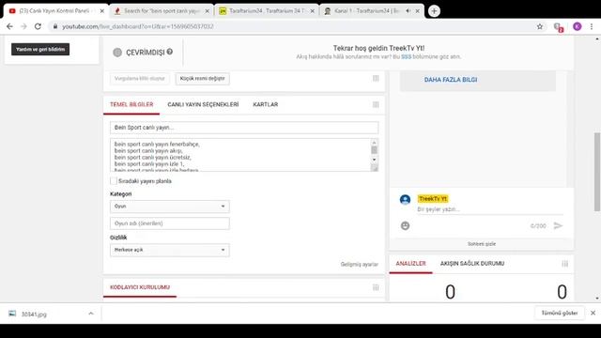
Task: Open the 30341.jpg file in downloads bar
Action: click(34, 315)
